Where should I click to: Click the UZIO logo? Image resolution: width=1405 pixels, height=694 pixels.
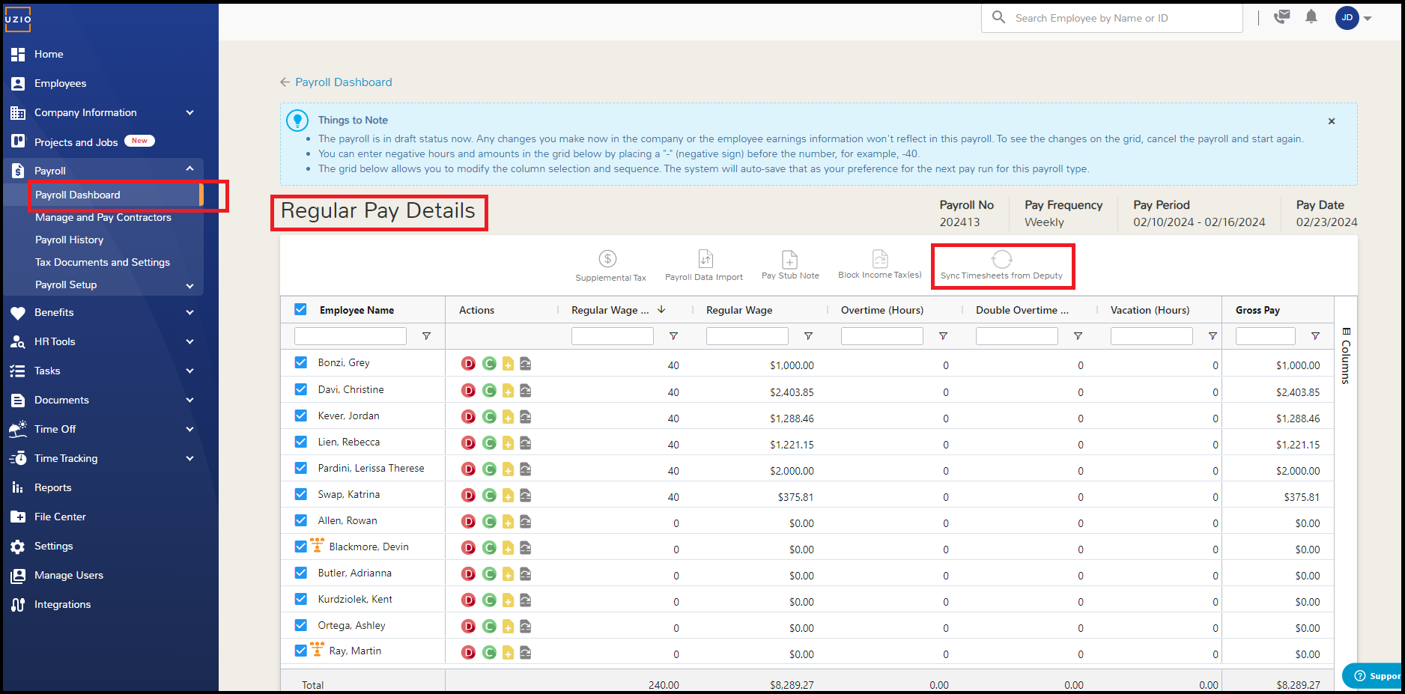(x=18, y=19)
